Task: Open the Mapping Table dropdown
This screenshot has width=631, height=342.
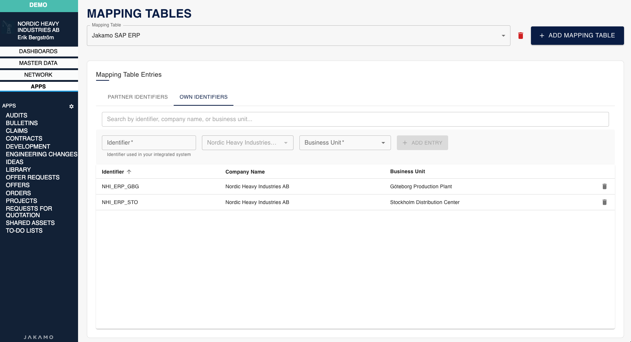Action: coord(503,36)
